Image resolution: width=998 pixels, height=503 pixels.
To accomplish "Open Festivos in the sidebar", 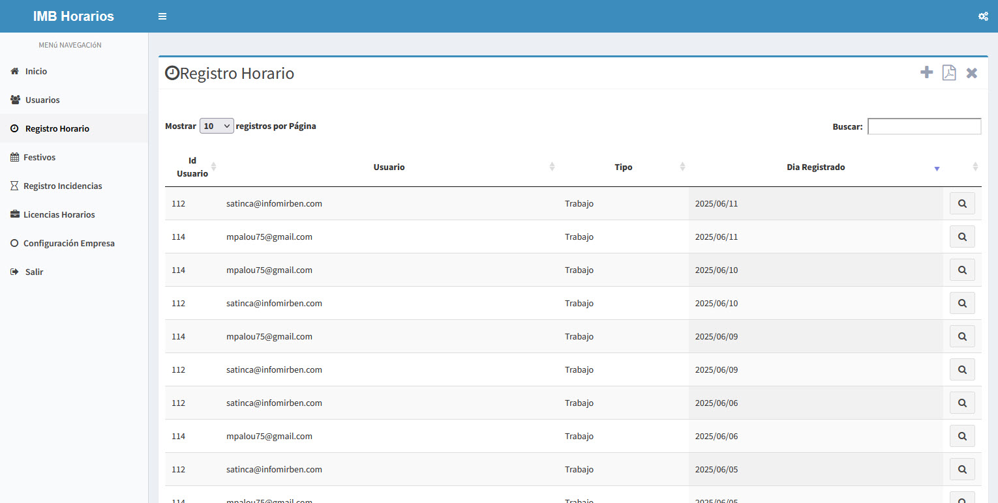I will [x=74, y=157].
